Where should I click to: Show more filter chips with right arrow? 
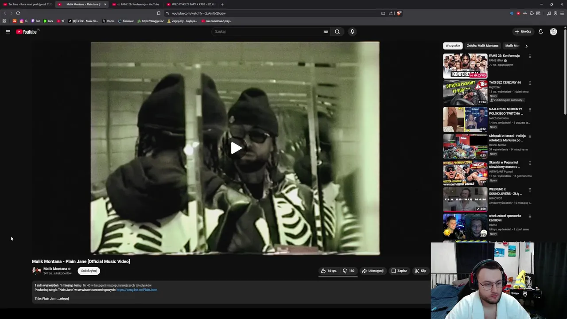tap(526, 46)
